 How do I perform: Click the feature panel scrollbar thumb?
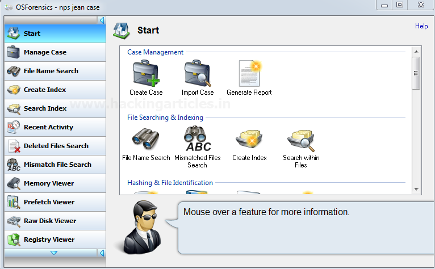416,73
